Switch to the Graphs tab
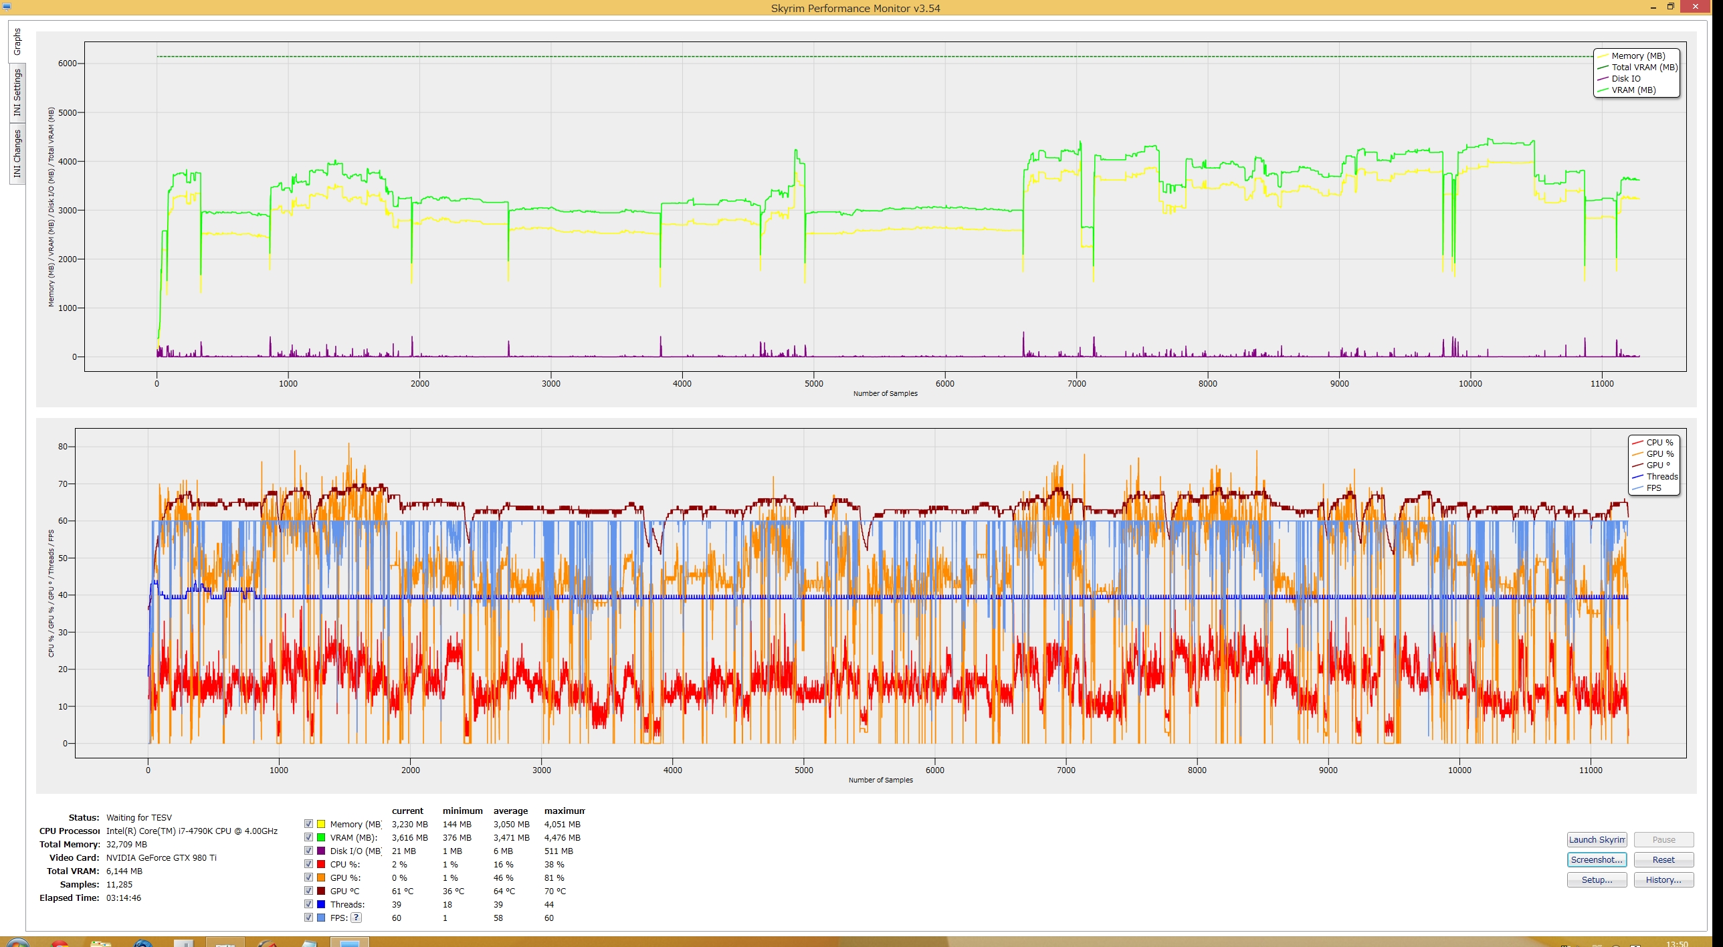The image size is (1723, 947). coord(17,41)
